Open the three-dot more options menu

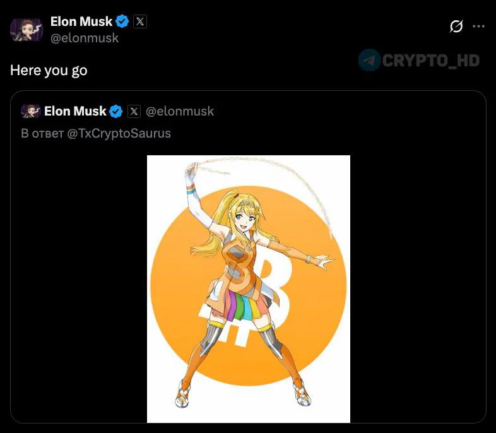point(479,27)
